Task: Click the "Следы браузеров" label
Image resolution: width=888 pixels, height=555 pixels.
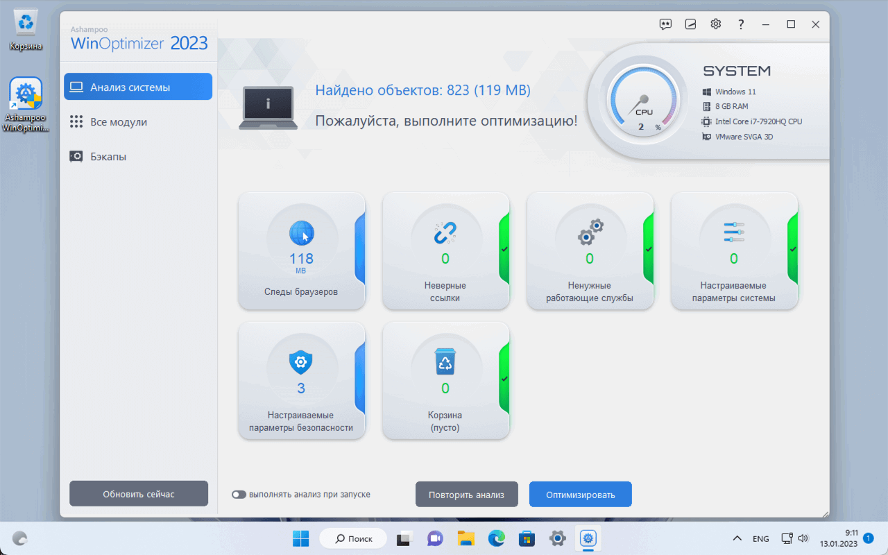Action: click(x=301, y=291)
